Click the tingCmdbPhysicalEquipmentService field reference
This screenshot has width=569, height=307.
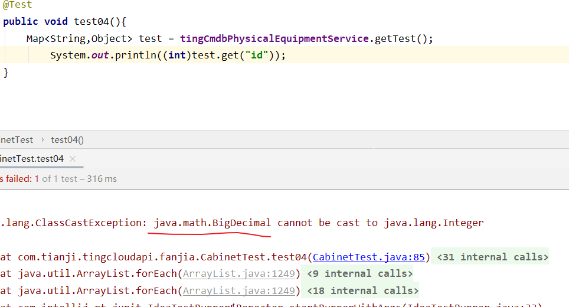pos(274,39)
